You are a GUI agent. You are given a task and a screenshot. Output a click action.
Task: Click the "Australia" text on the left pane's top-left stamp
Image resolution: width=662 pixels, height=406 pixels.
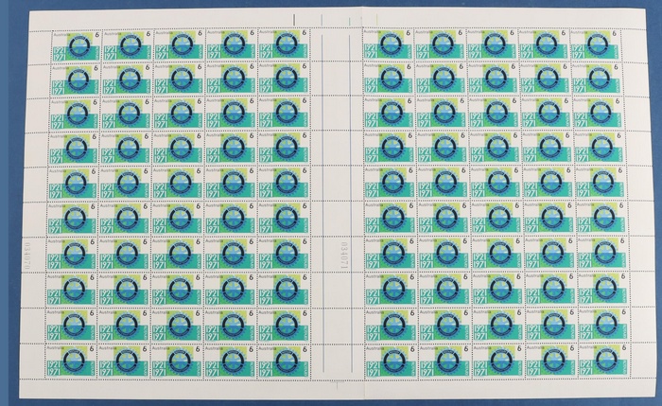(61, 32)
